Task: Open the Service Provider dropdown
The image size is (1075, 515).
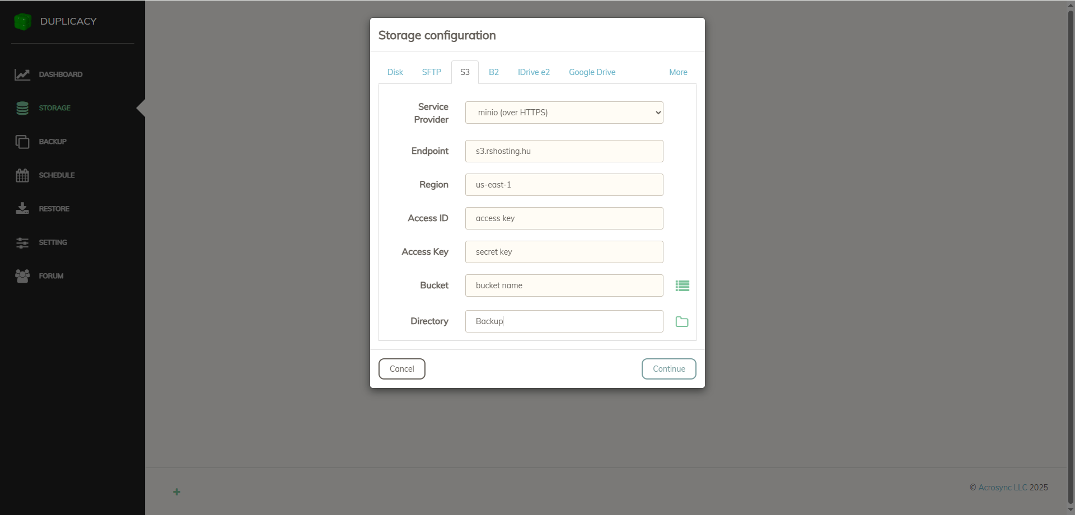Action: [564, 113]
